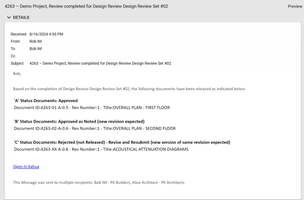Click the Received field label
Screen dimensions: 304x200
coord(18,34)
